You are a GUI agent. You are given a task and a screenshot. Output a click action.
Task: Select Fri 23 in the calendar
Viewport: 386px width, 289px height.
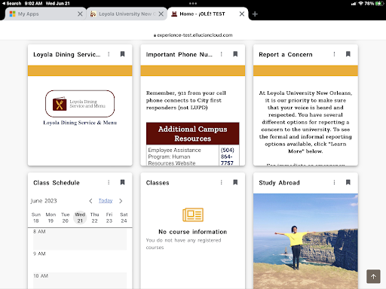pos(109,218)
